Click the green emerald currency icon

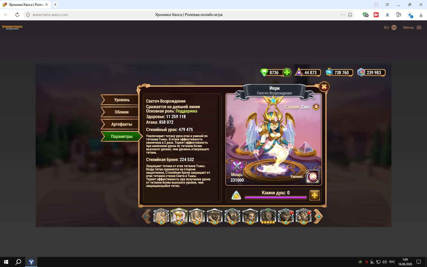coord(264,72)
